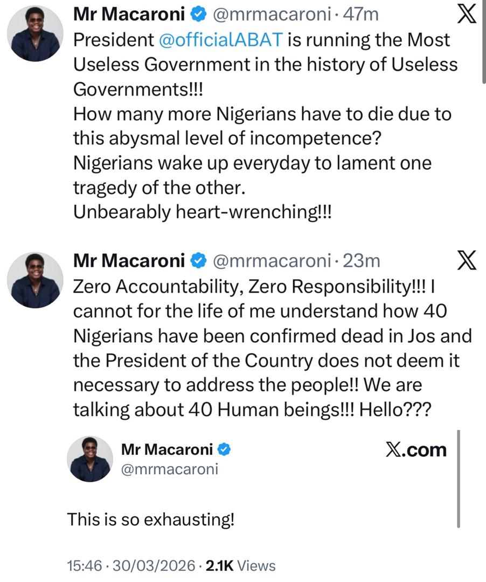The width and height of the screenshot is (486, 582).
Task: Click the Mr Macaroni name in the quoted post
Action: pyautogui.click(x=168, y=448)
